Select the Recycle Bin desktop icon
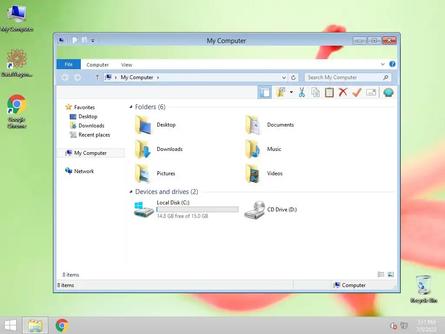 423,289
